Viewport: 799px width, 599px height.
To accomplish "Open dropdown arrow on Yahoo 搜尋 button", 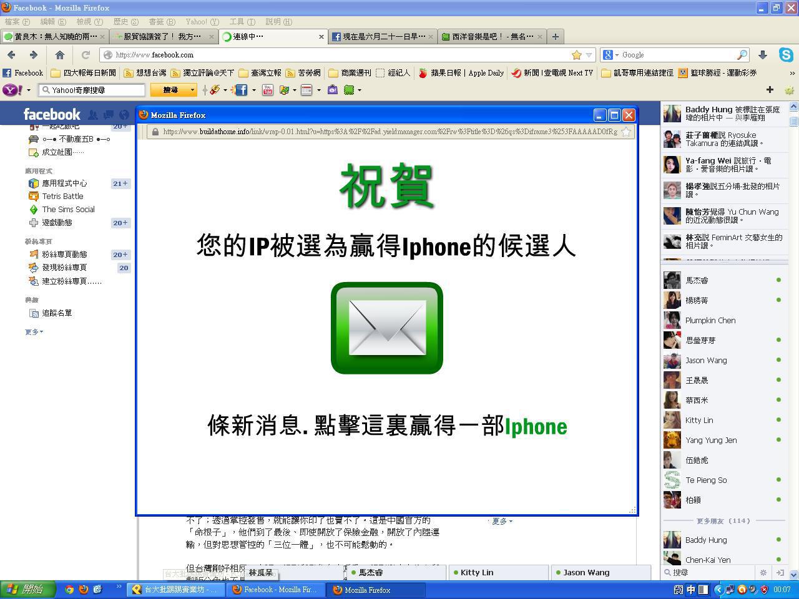I will coord(192,90).
